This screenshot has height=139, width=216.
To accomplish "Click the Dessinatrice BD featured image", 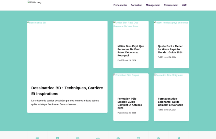I will [67, 51].
